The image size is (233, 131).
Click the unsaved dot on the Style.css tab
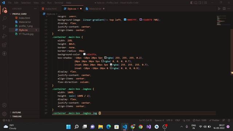pos(81,9)
